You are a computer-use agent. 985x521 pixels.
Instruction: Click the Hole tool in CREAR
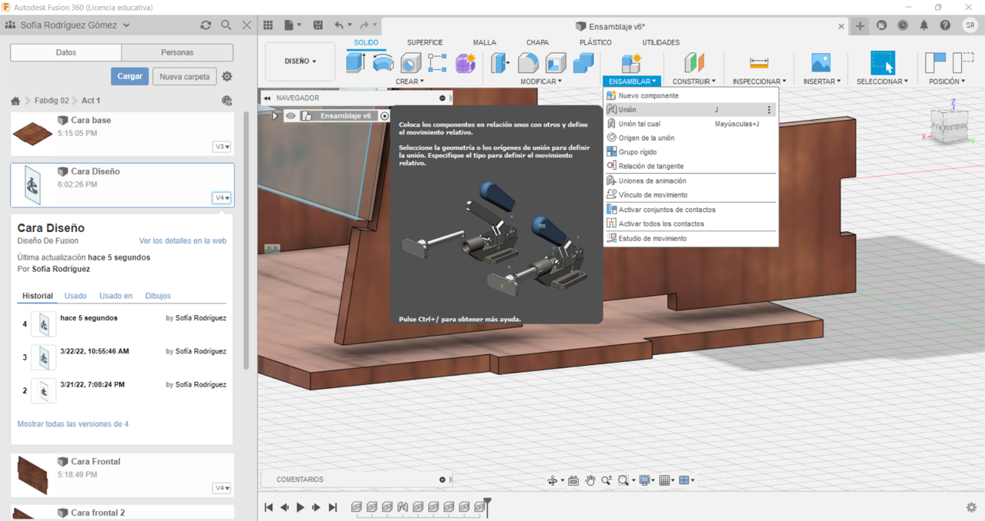411,62
